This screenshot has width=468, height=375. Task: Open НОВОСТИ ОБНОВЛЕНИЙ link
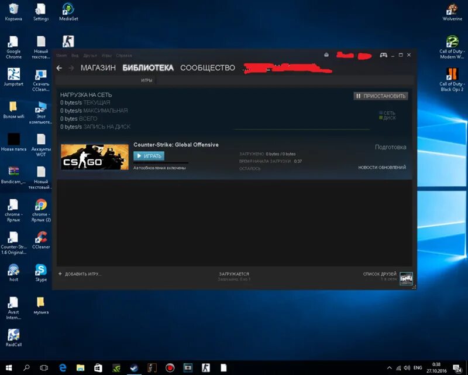pos(382,167)
